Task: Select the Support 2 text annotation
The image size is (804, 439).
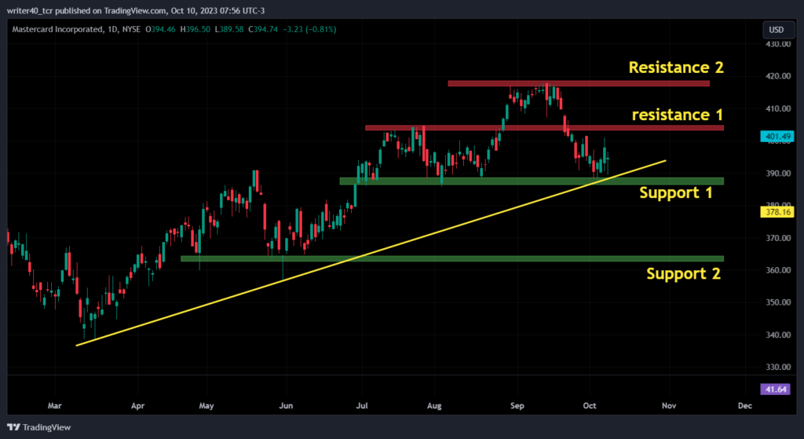Action: (683, 273)
